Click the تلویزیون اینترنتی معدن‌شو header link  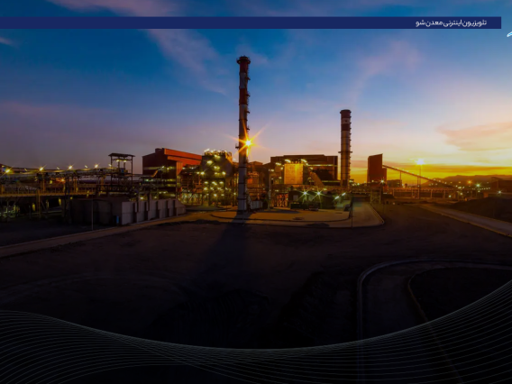coord(451,23)
